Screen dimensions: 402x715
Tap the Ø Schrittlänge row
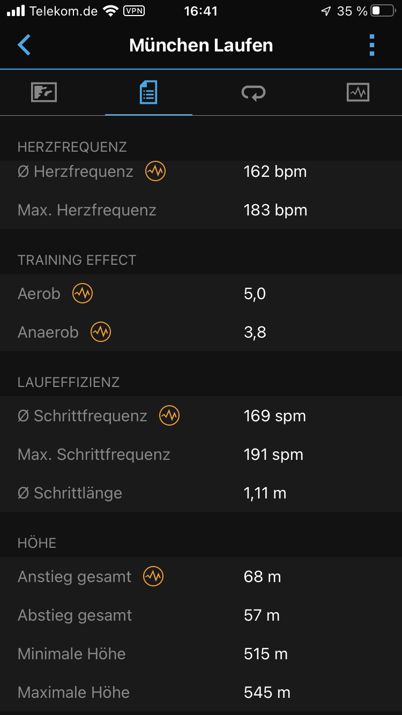(201, 493)
